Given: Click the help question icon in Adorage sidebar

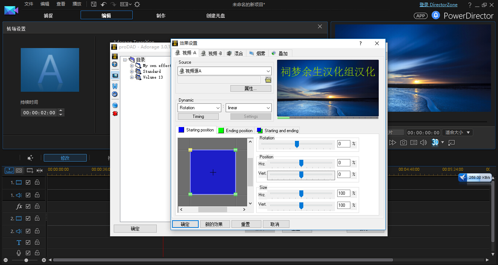Looking at the screenshot, I should [x=114, y=64].
